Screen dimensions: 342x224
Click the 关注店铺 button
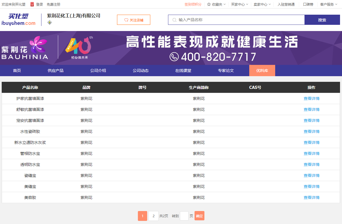(134, 20)
